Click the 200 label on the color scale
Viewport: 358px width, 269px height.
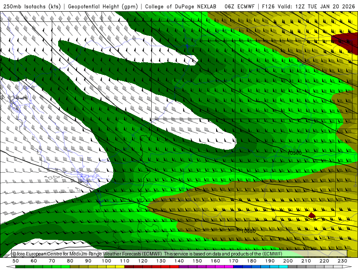coord(288,261)
